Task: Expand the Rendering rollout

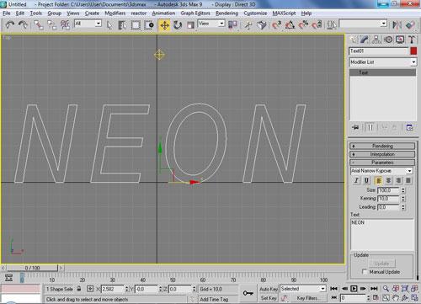Action: (382, 146)
